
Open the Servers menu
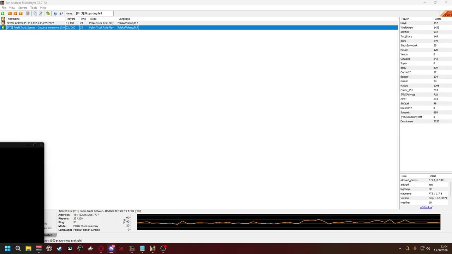tap(23, 8)
